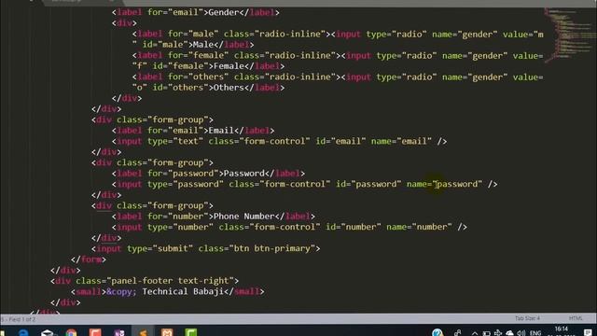Open OneNote from the taskbar

click(119, 332)
